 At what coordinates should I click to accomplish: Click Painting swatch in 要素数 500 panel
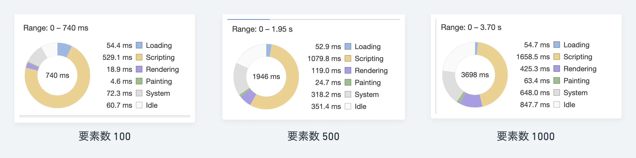coord(348,82)
